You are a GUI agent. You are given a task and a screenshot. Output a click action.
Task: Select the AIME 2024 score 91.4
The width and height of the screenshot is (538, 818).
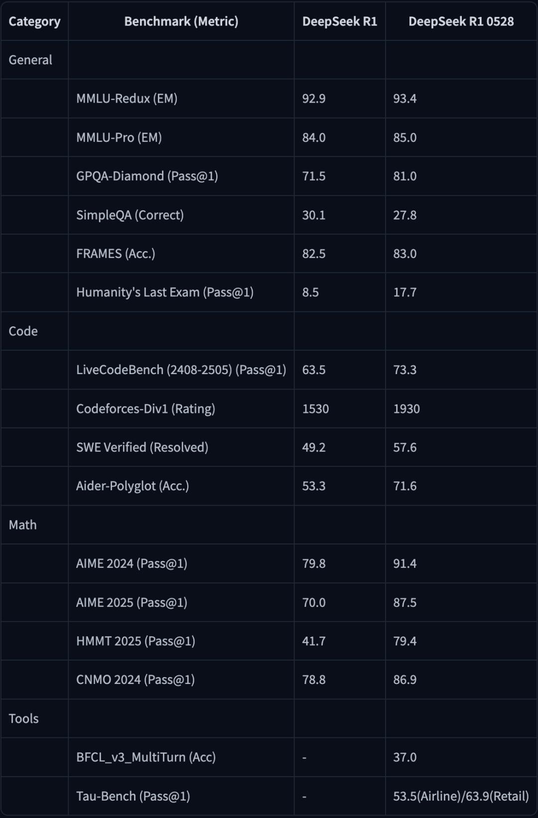pyautogui.click(x=405, y=564)
